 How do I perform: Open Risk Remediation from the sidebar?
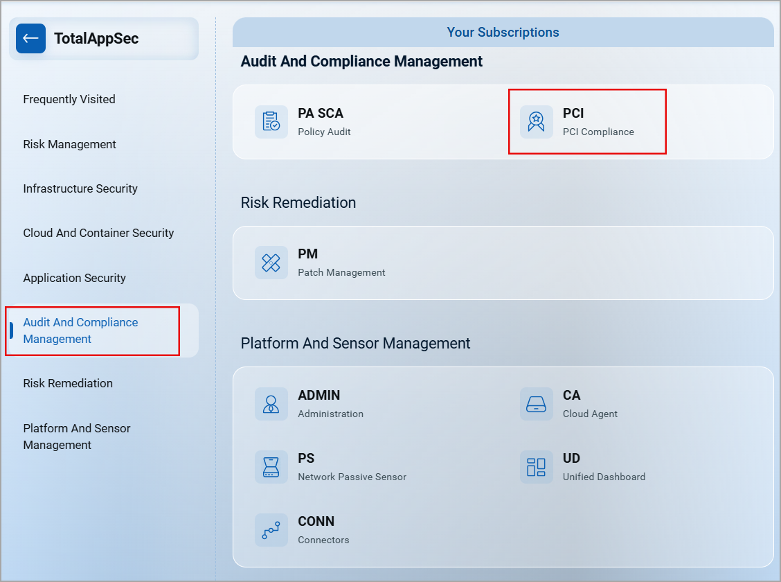coord(67,383)
